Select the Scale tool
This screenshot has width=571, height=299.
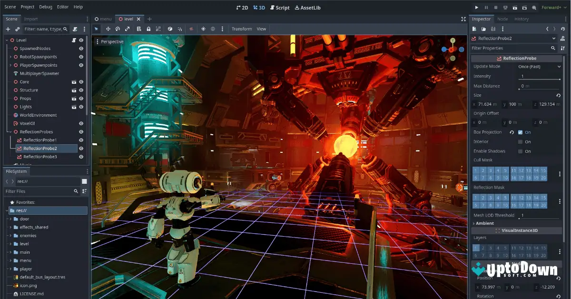(128, 29)
